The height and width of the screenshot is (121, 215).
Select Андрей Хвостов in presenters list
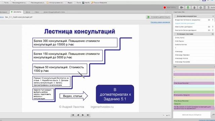(185, 23)
